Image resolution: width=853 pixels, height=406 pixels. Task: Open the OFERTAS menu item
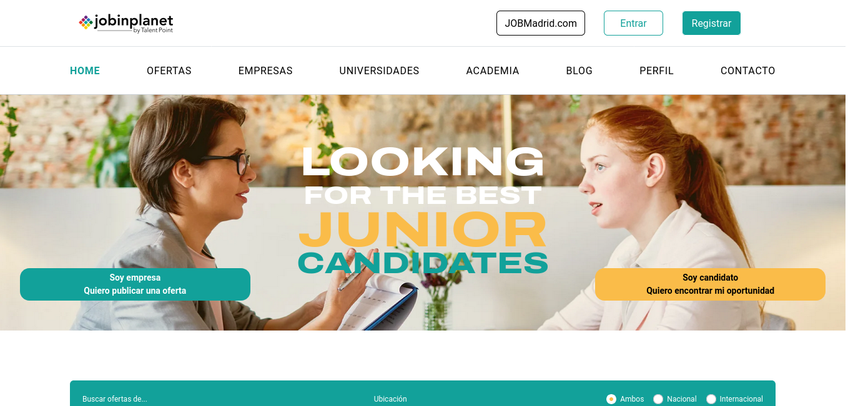[x=169, y=70]
